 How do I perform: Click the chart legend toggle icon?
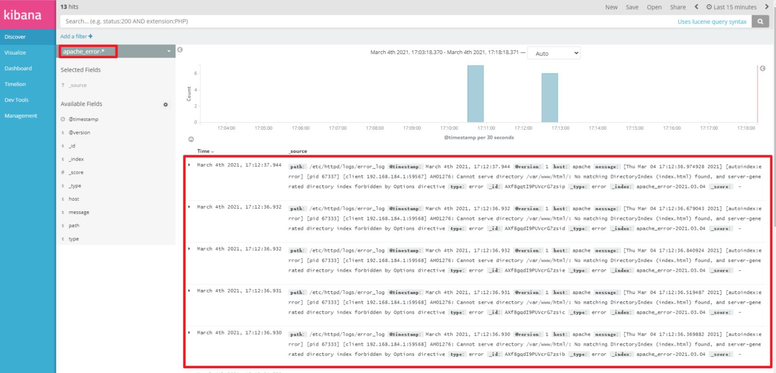[x=763, y=68]
